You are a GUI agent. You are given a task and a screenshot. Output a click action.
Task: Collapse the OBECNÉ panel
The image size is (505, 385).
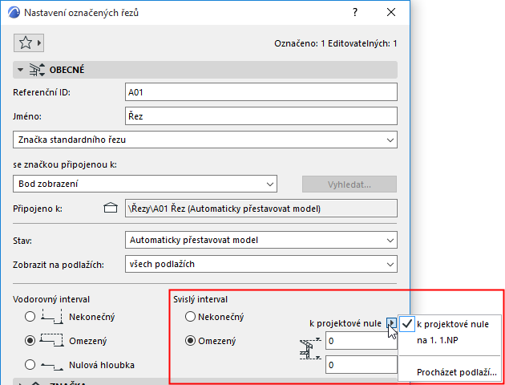point(21,70)
